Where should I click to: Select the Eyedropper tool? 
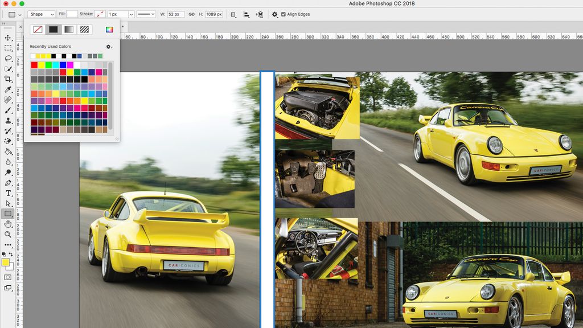(x=7, y=90)
